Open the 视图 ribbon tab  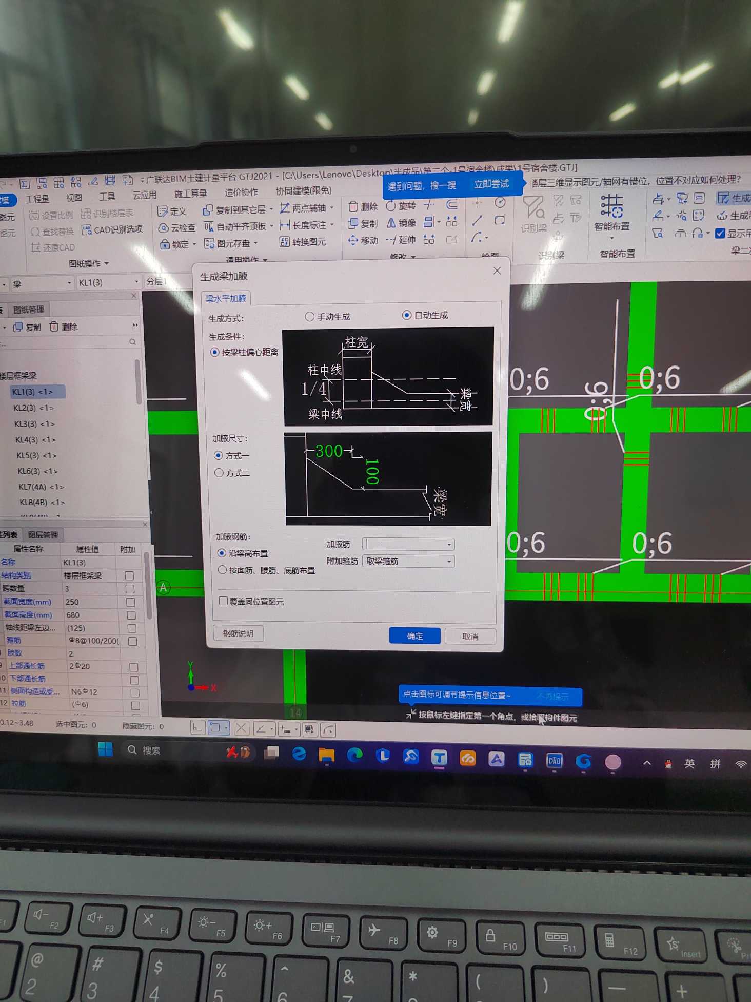click(x=74, y=198)
